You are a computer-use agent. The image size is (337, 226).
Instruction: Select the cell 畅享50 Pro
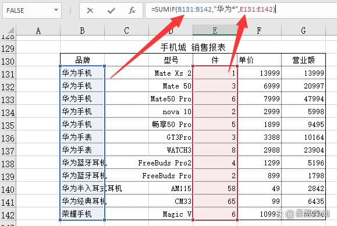[171, 124]
